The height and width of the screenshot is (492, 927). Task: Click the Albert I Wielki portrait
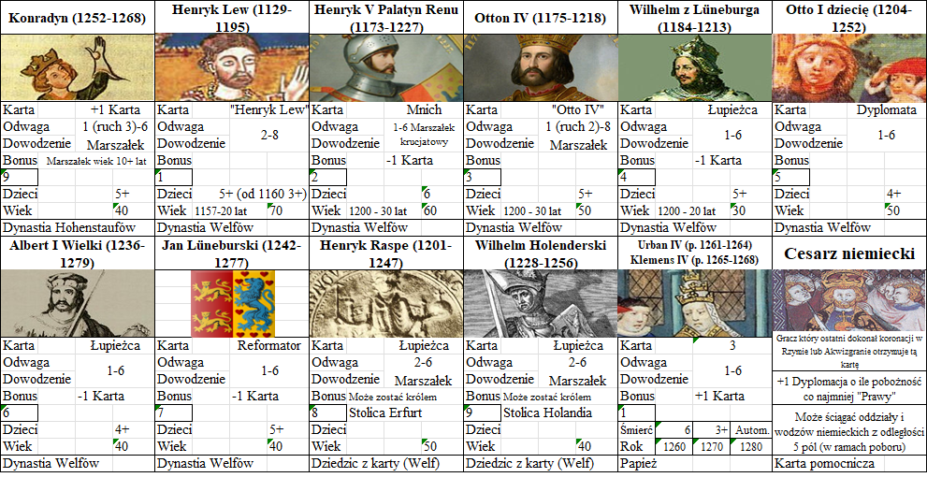[x=78, y=303]
